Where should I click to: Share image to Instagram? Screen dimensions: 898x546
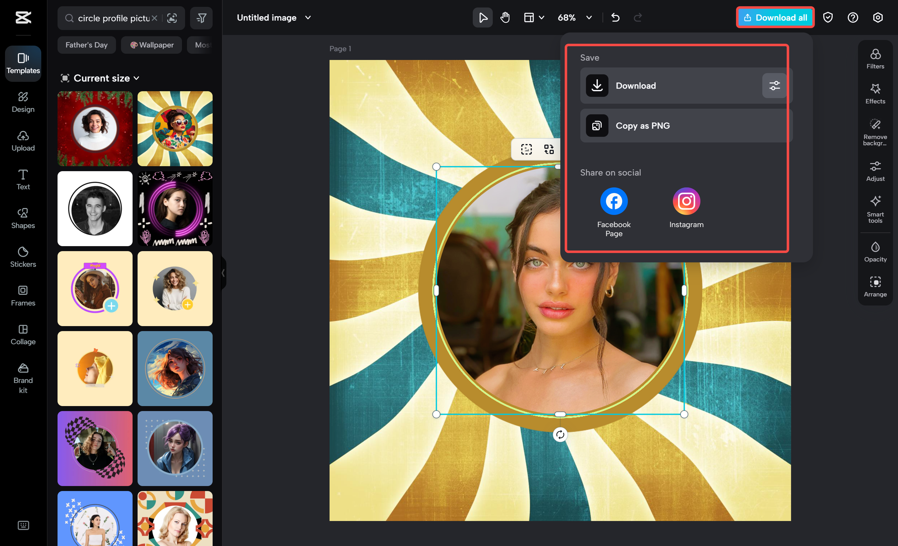tap(686, 201)
